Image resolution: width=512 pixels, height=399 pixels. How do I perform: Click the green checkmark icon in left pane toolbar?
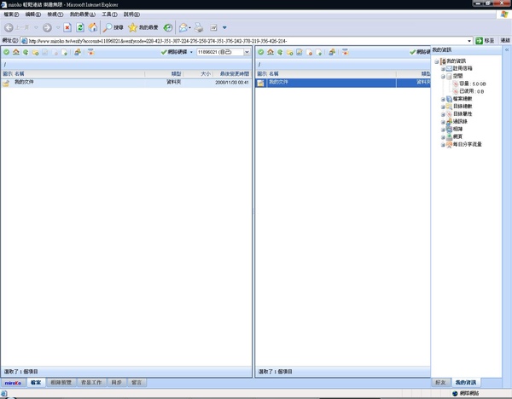click(x=7, y=52)
